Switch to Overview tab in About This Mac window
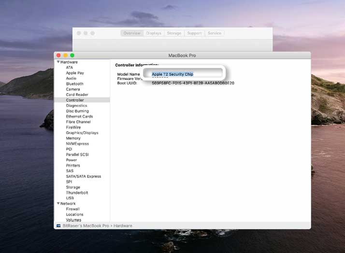This screenshot has width=345, height=253. coord(132,33)
